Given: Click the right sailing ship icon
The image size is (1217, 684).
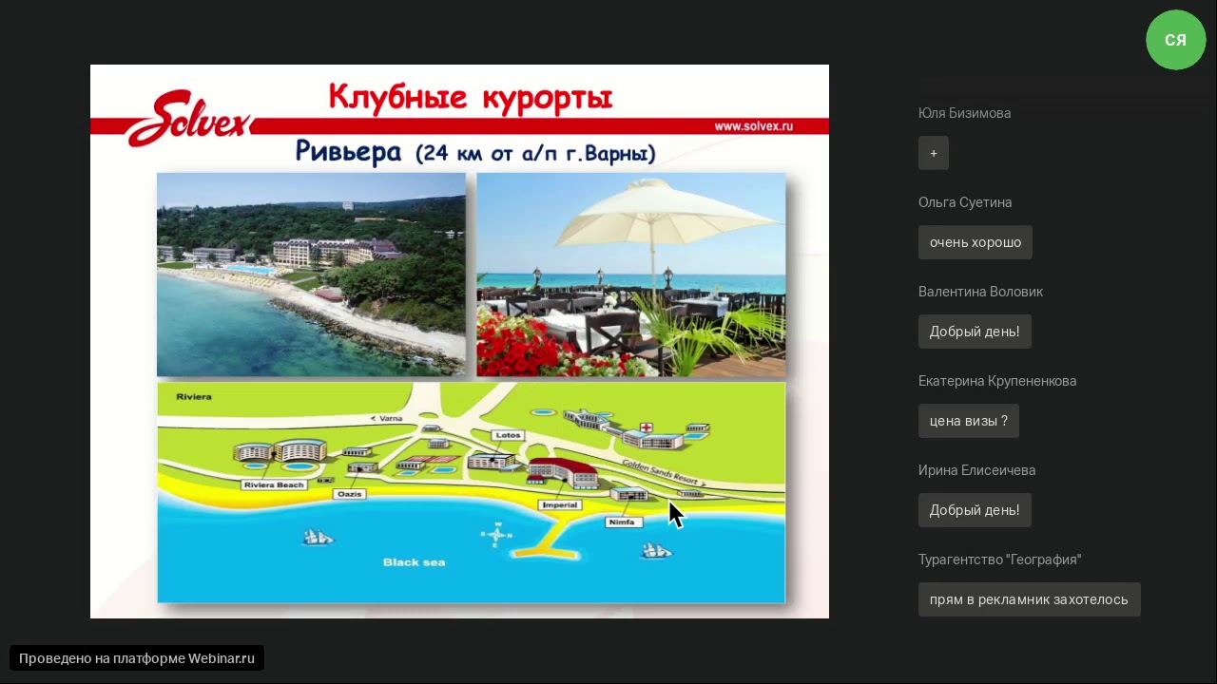Looking at the screenshot, I should point(657,549).
